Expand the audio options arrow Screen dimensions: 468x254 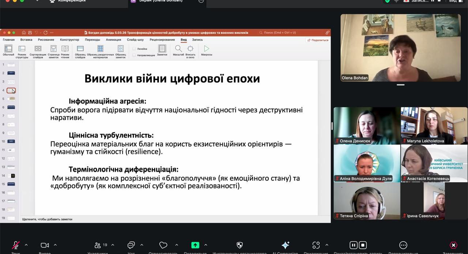[26, 245]
